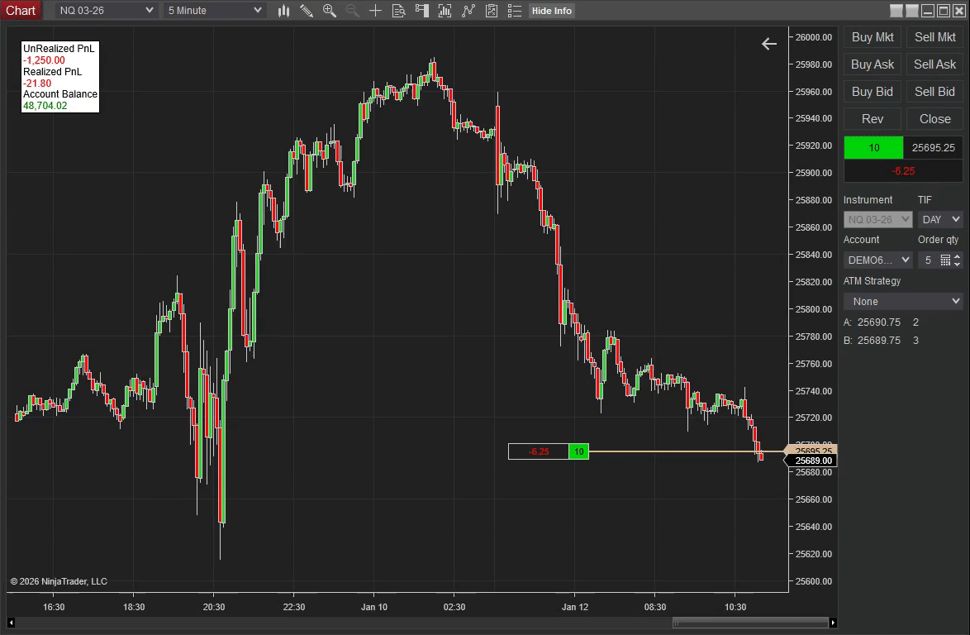Select the crosshair cursor tool
Image resolution: width=970 pixels, height=635 pixels.
click(x=376, y=11)
